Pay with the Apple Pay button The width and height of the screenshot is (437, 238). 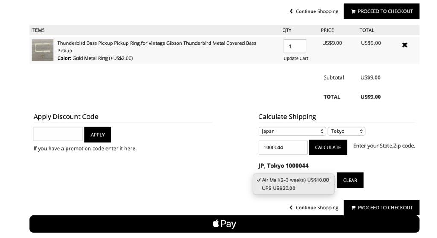click(x=224, y=224)
